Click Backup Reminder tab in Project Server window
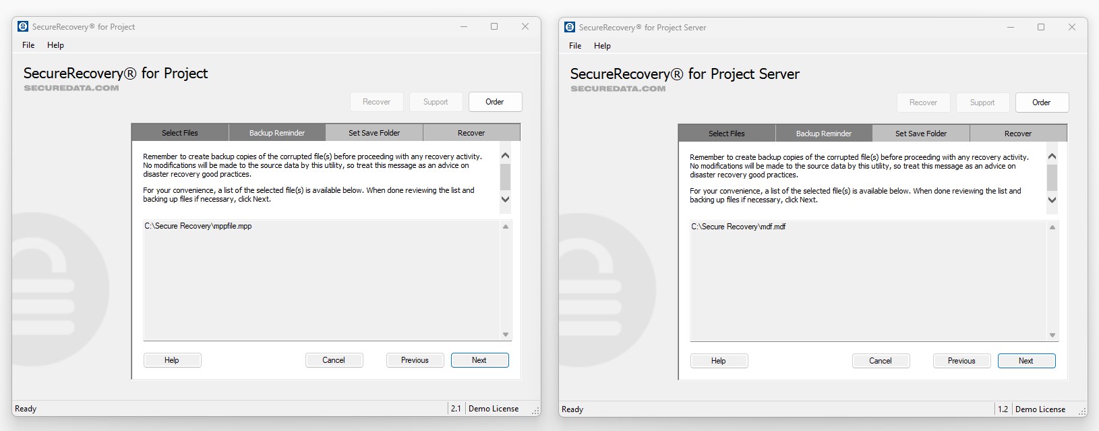This screenshot has width=1099, height=431. 823,134
